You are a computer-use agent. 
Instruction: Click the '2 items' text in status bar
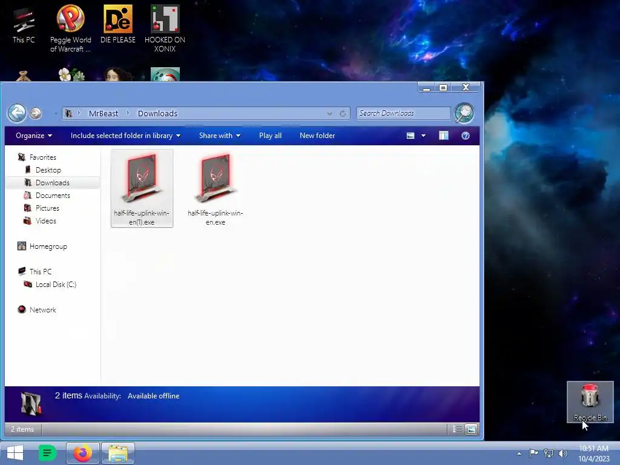tap(22, 429)
